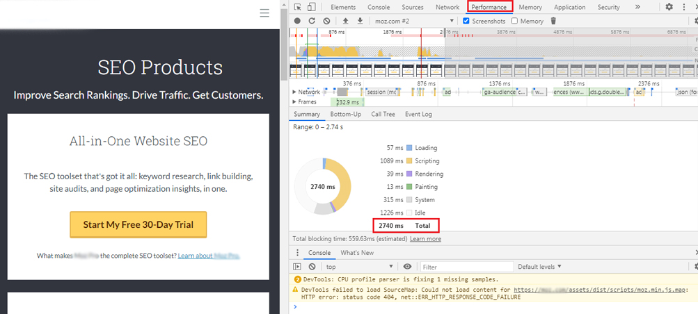
Task: Clear console with the ban icon
Action: 312,267
